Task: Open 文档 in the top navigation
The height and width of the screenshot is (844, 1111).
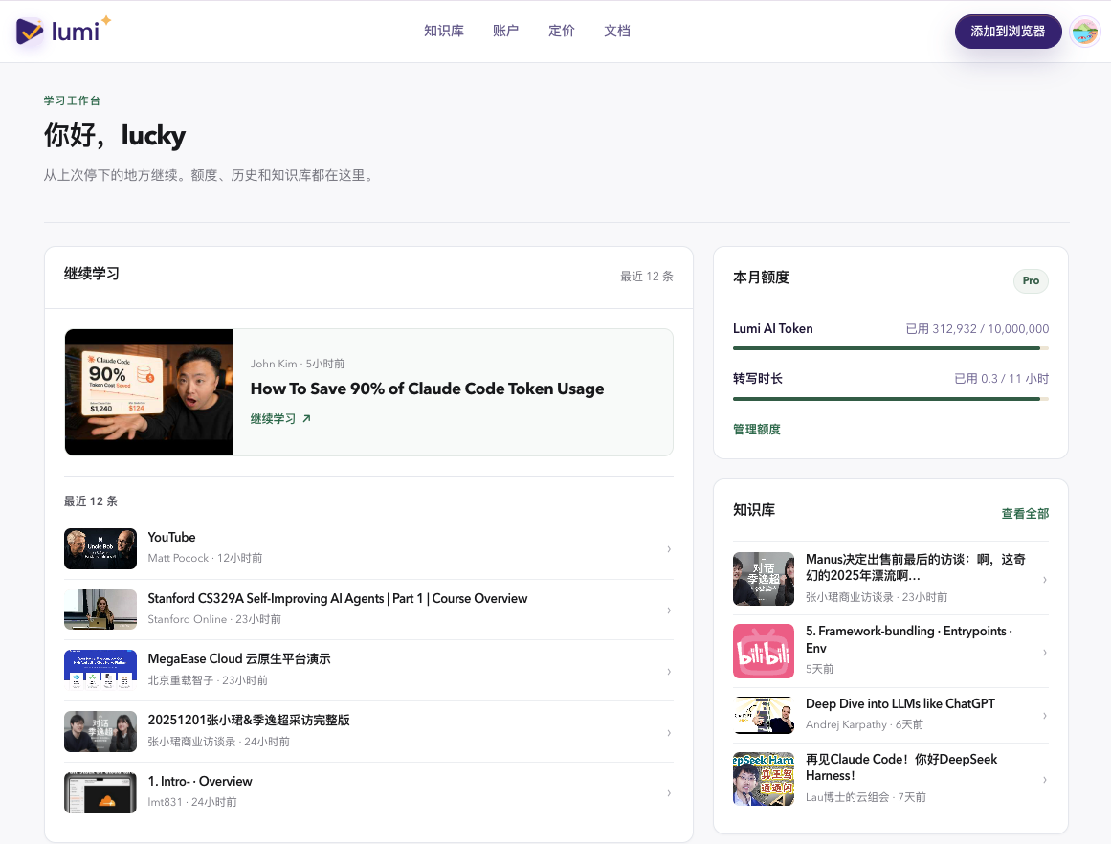Action: [x=617, y=32]
